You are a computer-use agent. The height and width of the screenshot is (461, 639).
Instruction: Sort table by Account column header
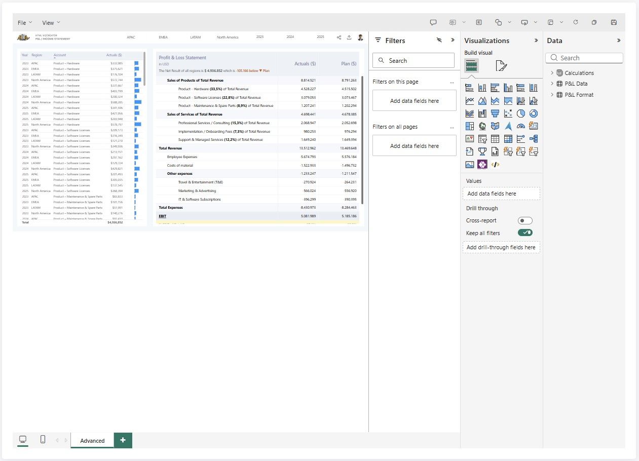click(60, 55)
